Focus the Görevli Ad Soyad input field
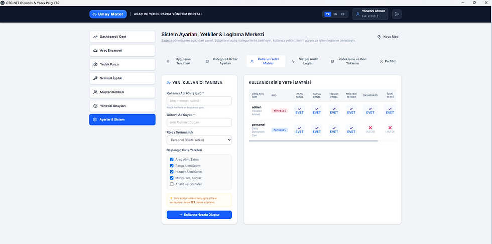 [x=199, y=123]
